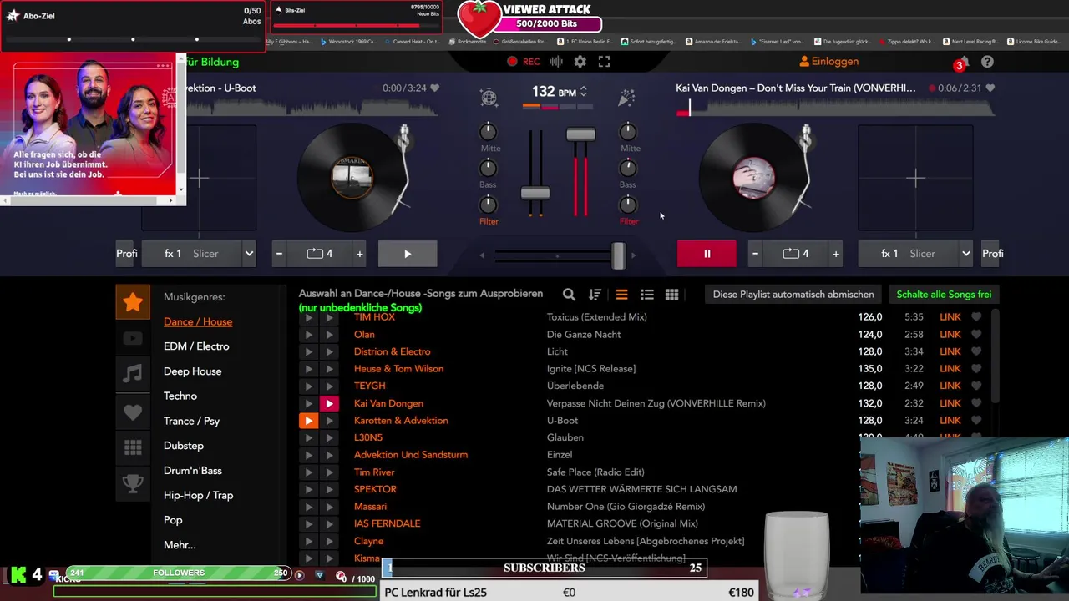The width and height of the screenshot is (1069, 601).
Task: Expand the Mehr... genres entry
Action: (x=180, y=545)
